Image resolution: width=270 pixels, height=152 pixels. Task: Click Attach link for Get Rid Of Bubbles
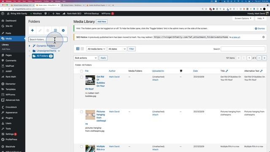(155, 80)
